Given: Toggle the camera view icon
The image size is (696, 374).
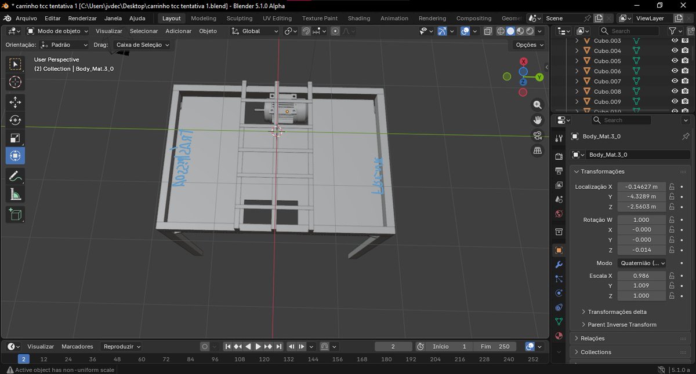Looking at the screenshot, I should [538, 135].
